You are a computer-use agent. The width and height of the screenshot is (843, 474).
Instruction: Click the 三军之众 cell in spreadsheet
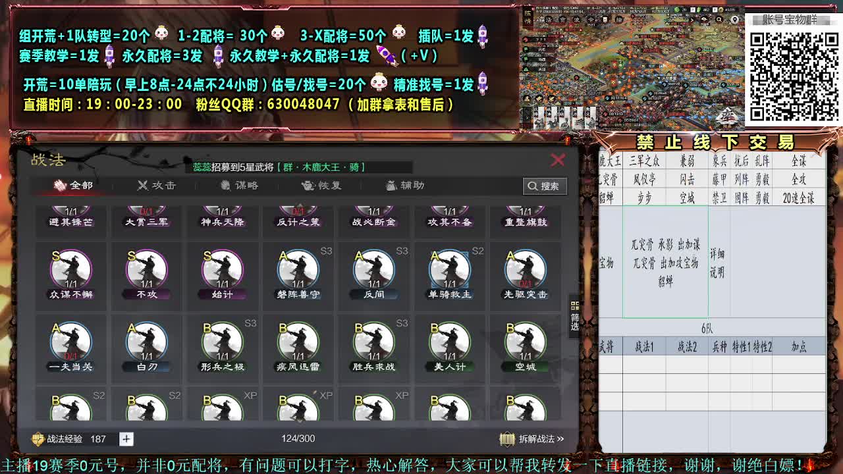[644, 161]
